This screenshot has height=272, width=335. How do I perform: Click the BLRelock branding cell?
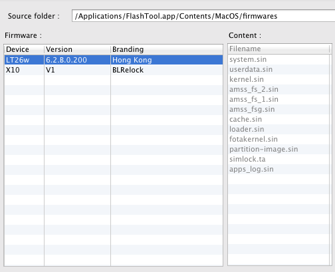(x=167, y=70)
